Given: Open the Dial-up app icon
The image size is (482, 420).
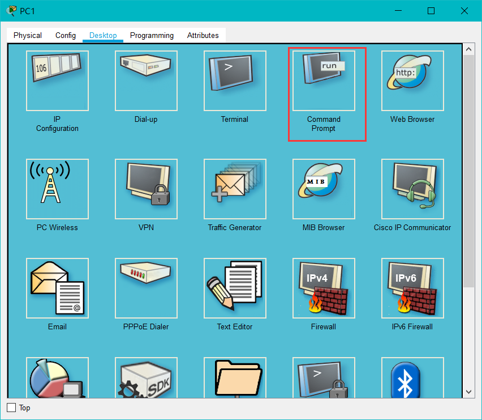Looking at the screenshot, I should point(146,80).
